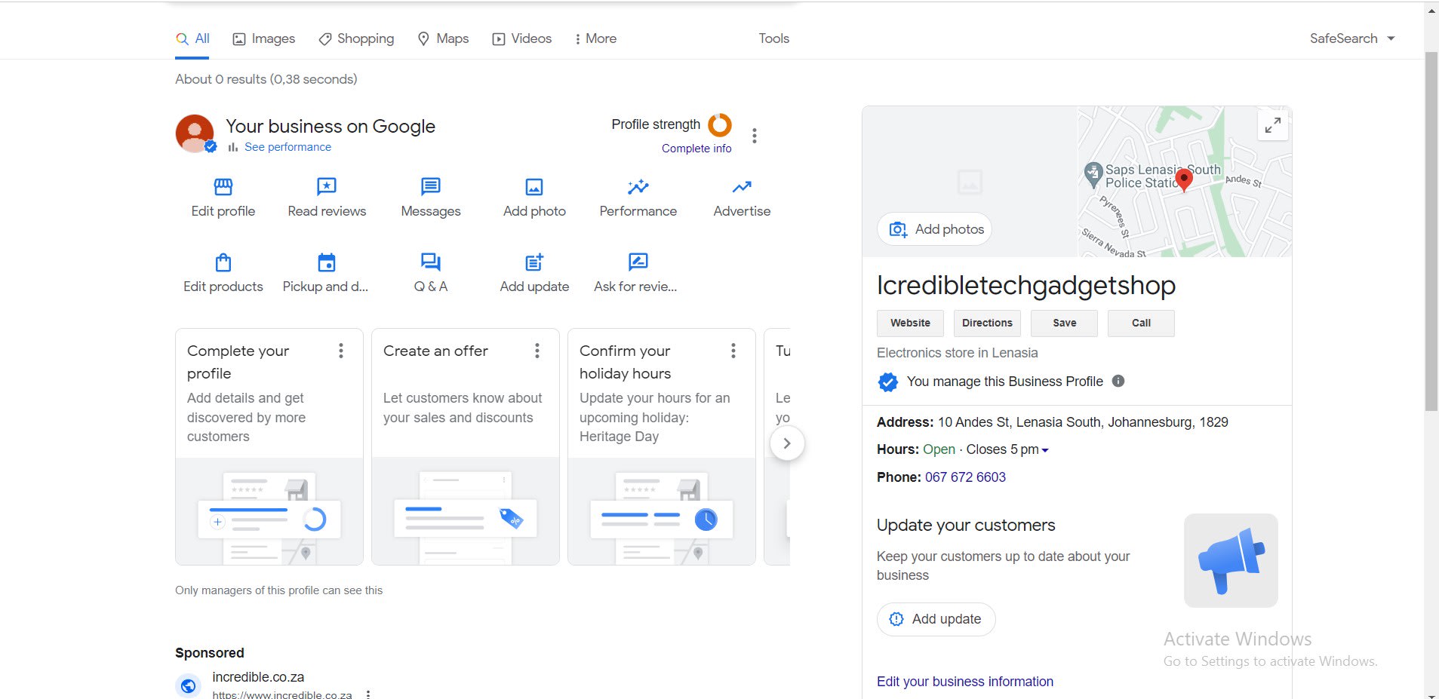
Task: Expand the map to full view
Action: pyautogui.click(x=1273, y=125)
